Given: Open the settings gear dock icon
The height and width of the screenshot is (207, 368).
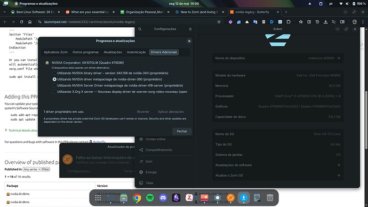Looking at the screenshot, I should coord(218,198).
